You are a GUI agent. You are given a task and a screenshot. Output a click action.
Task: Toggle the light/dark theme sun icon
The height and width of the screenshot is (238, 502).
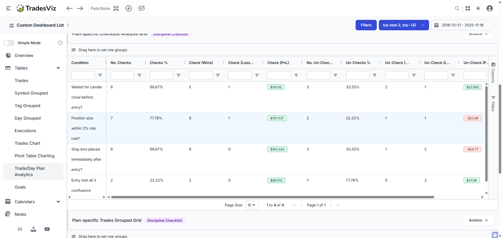(x=478, y=8)
